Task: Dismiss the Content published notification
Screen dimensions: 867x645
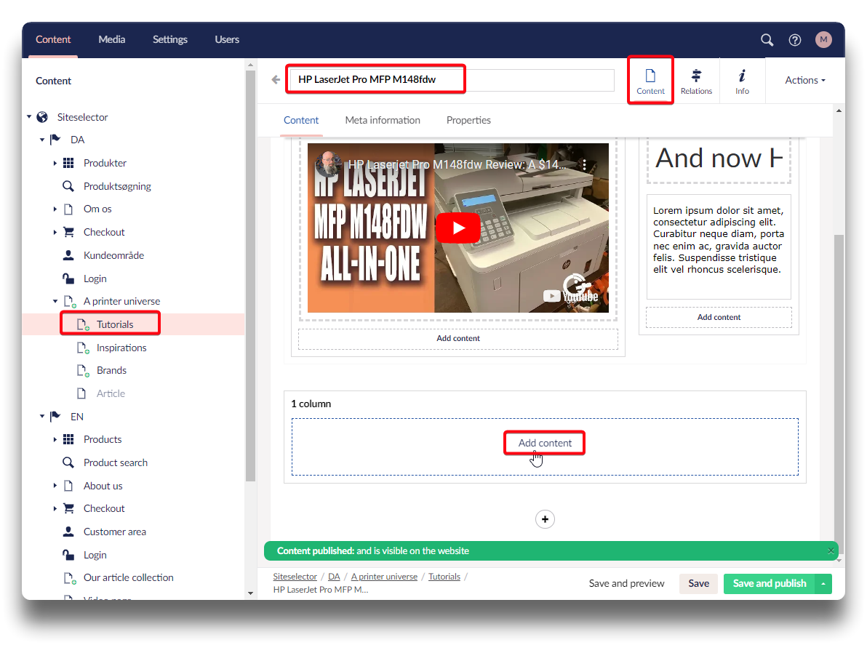Action: click(831, 550)
